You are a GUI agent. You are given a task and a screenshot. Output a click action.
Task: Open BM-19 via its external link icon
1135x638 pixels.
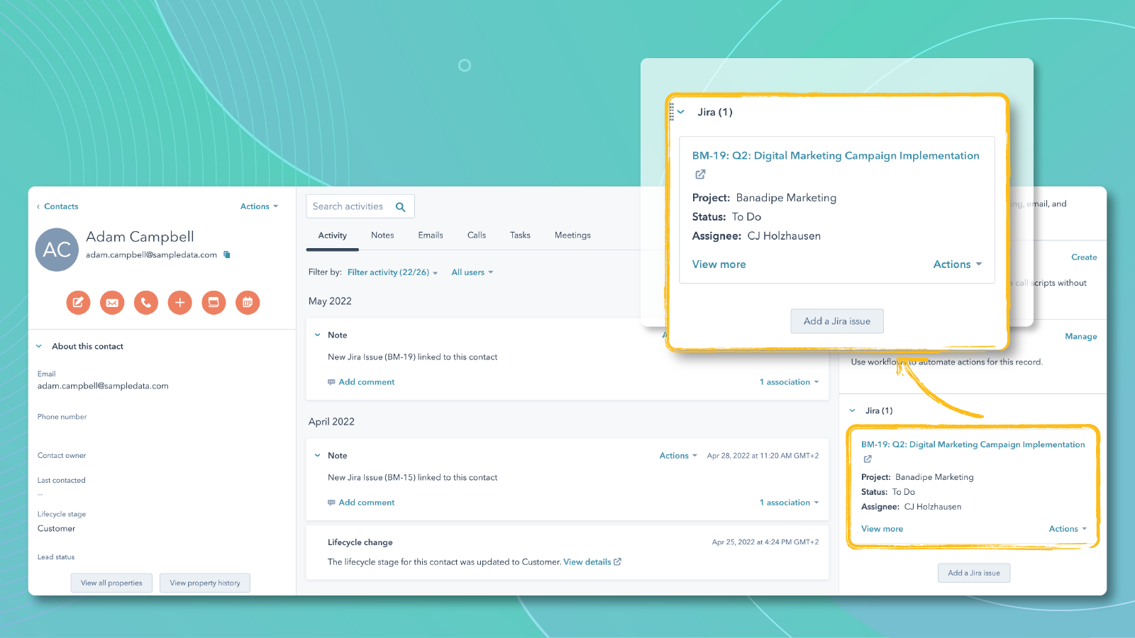(700, 174)
